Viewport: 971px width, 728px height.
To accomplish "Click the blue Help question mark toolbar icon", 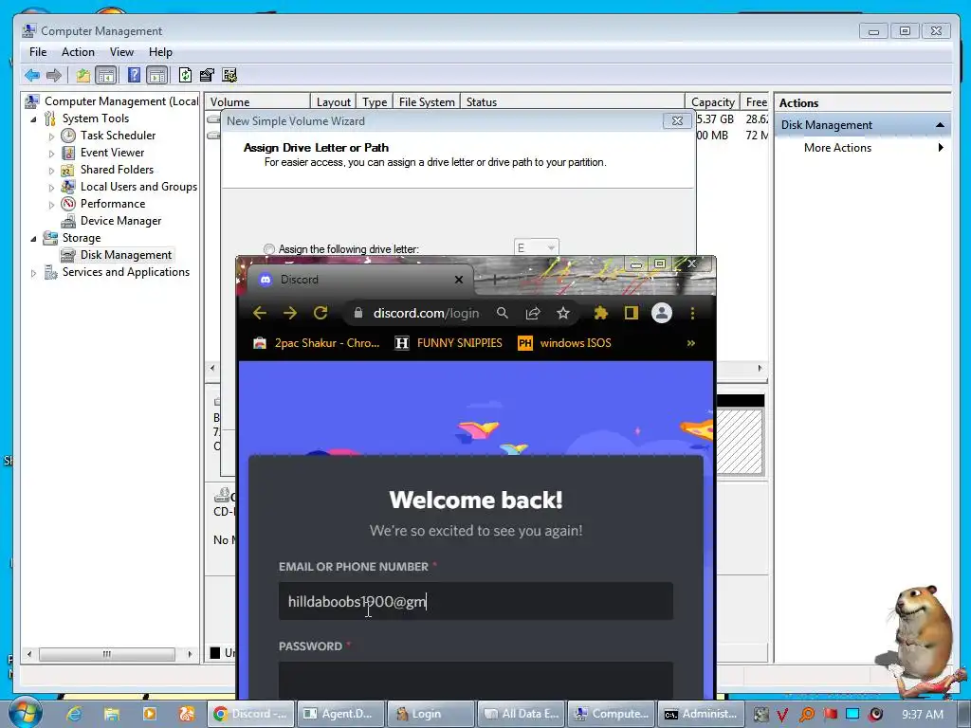I will (134, 76).
